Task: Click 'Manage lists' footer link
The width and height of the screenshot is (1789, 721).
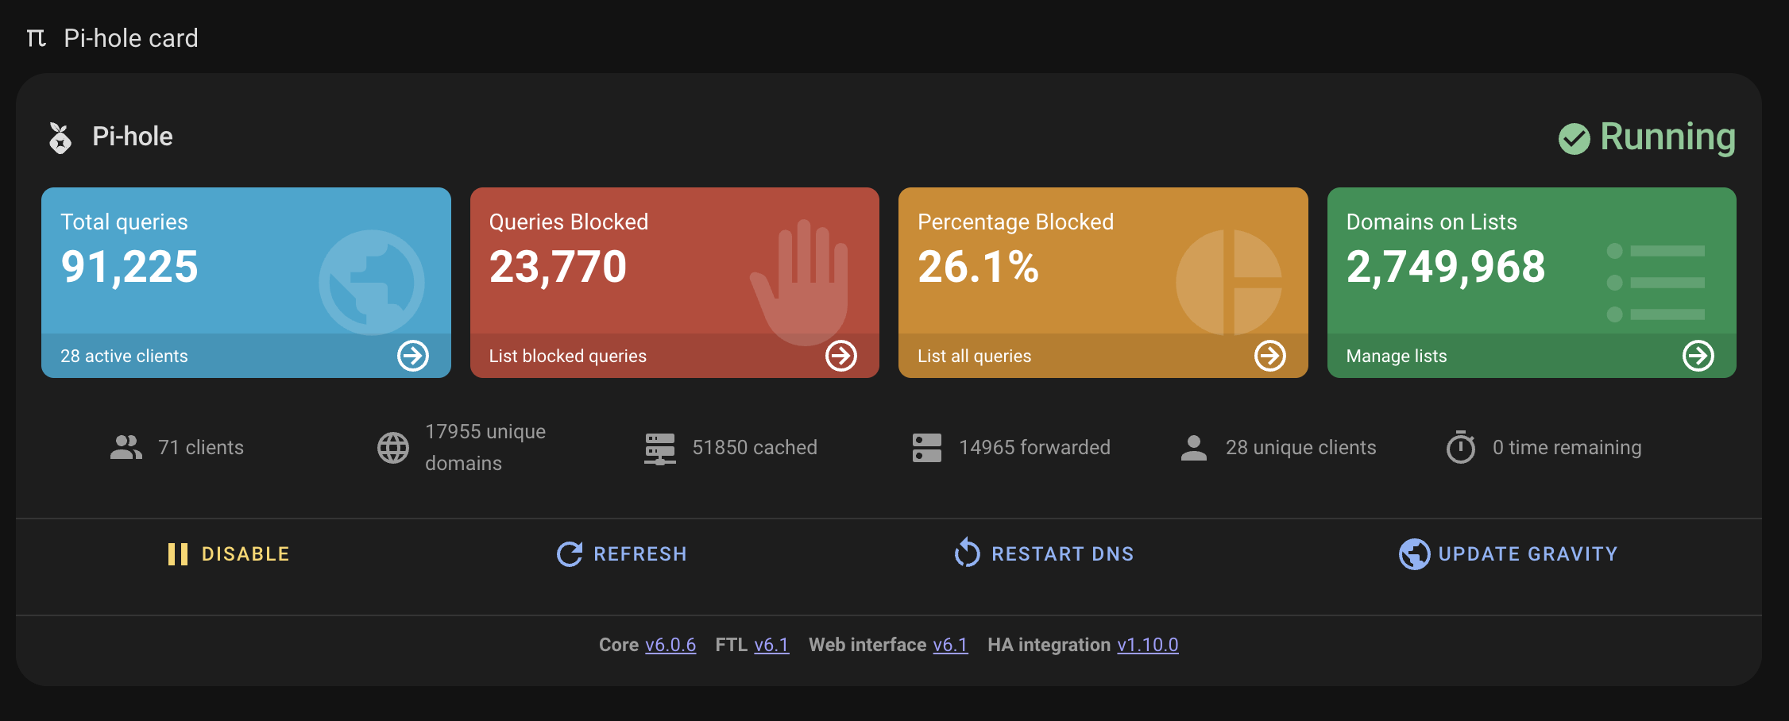Action: [1397, 357]
